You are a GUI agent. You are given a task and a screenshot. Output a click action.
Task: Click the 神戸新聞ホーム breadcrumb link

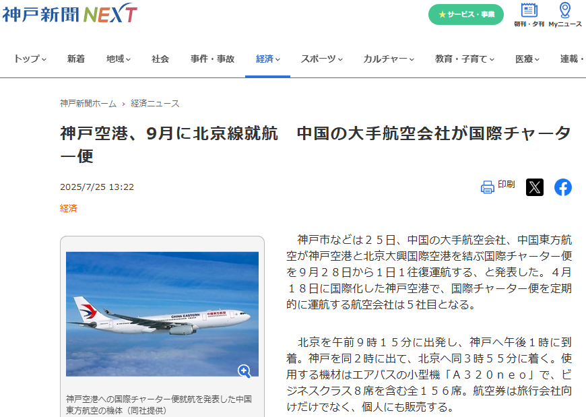(88, 104)
